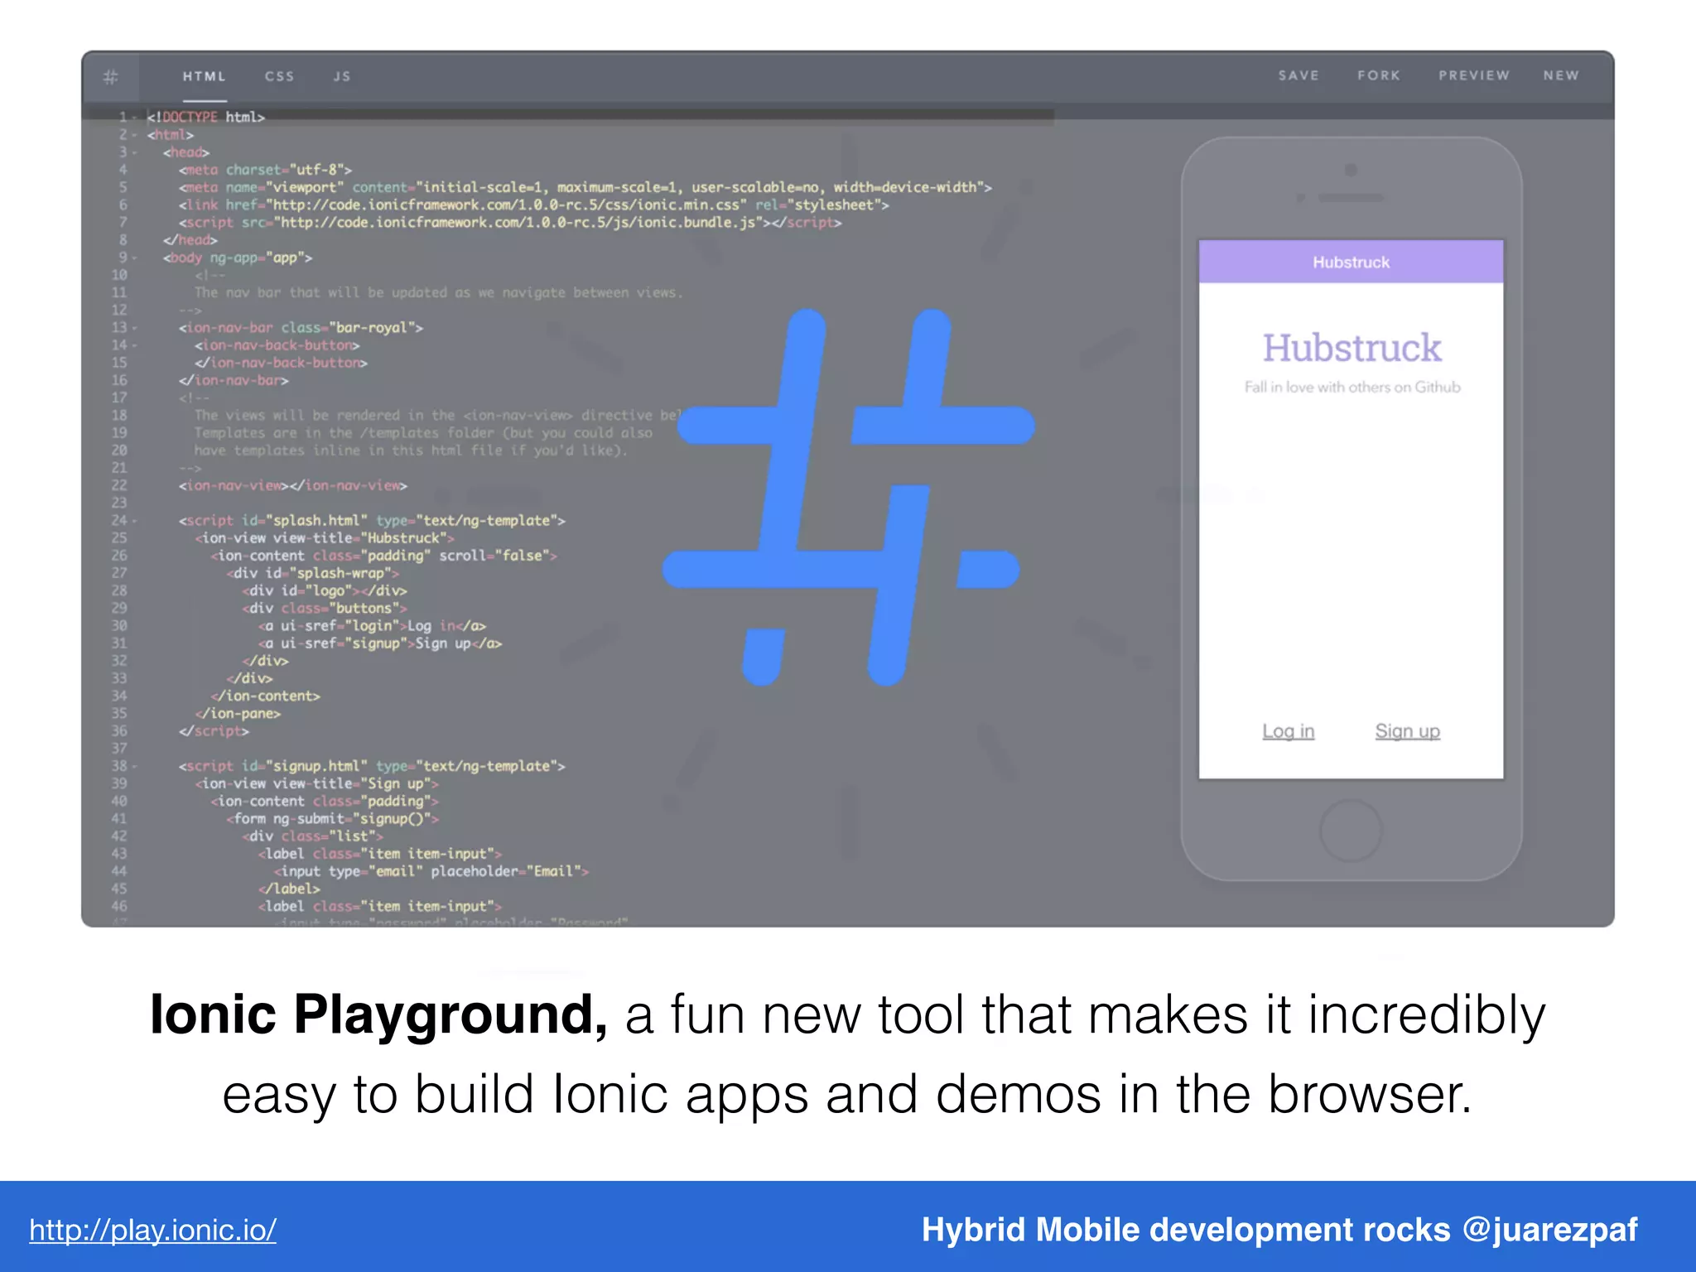
Task: Click the large blue hash overlay logo
Action: tap(849, 497)
